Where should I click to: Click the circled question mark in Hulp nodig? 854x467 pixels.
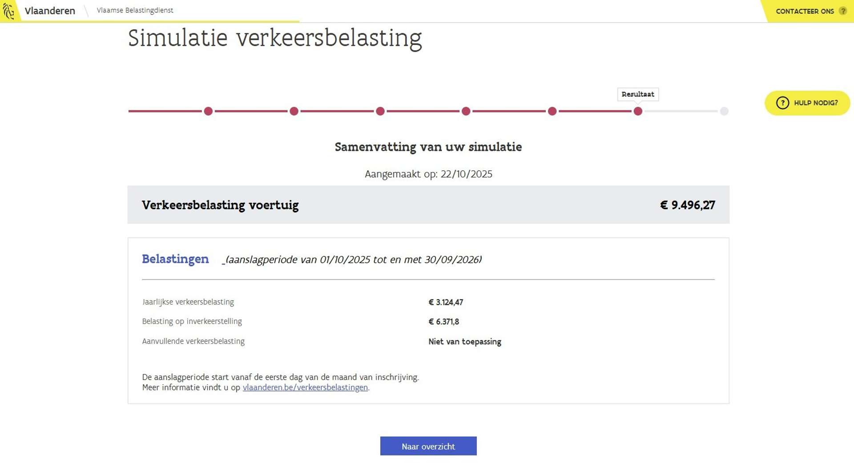coord(782,103)
